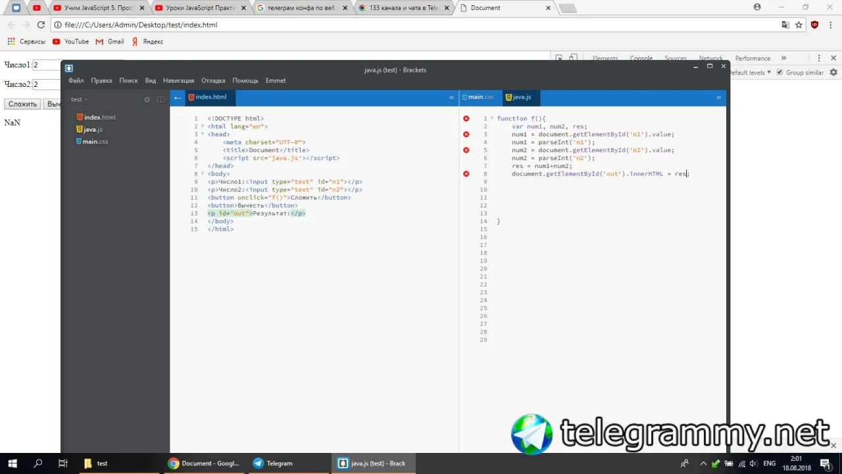Open the Поиск menu in Brackets
Screen dimensions: 842x474
(128, 80)
